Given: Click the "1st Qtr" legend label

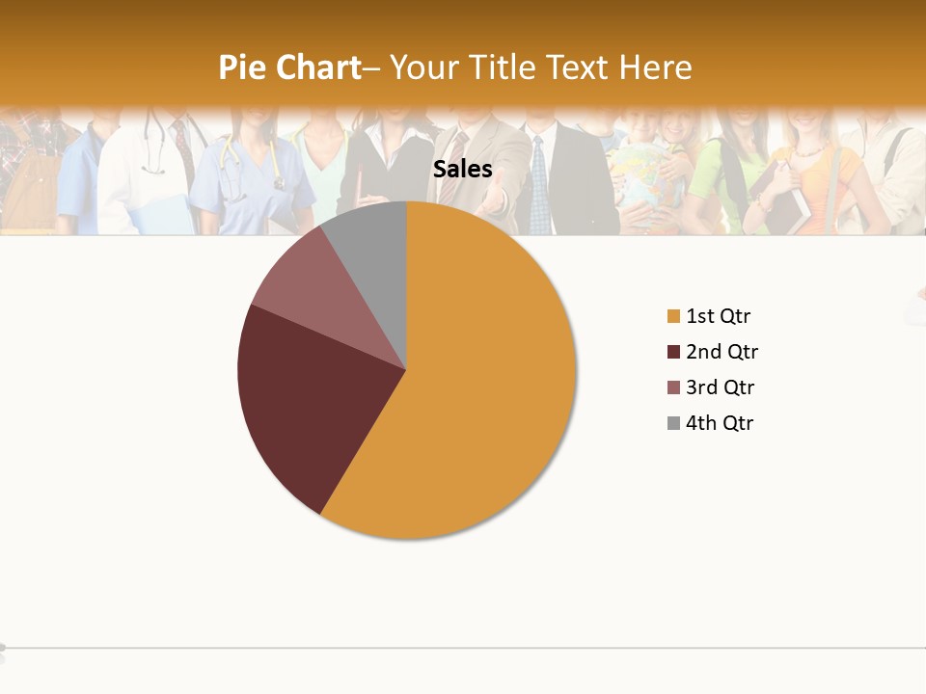Looking at the screenshot, I should click(x=718, y=316).
